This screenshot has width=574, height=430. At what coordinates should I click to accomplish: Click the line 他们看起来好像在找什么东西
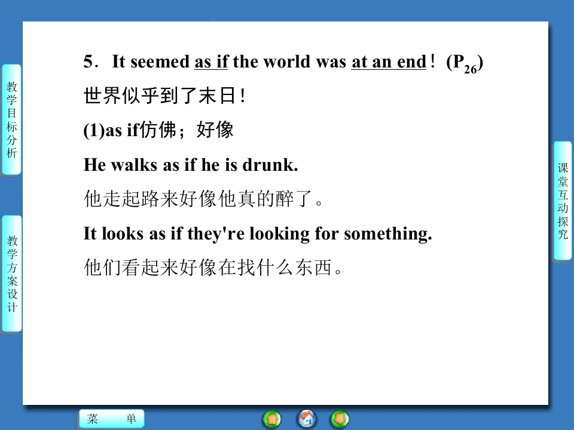(213, 267)
